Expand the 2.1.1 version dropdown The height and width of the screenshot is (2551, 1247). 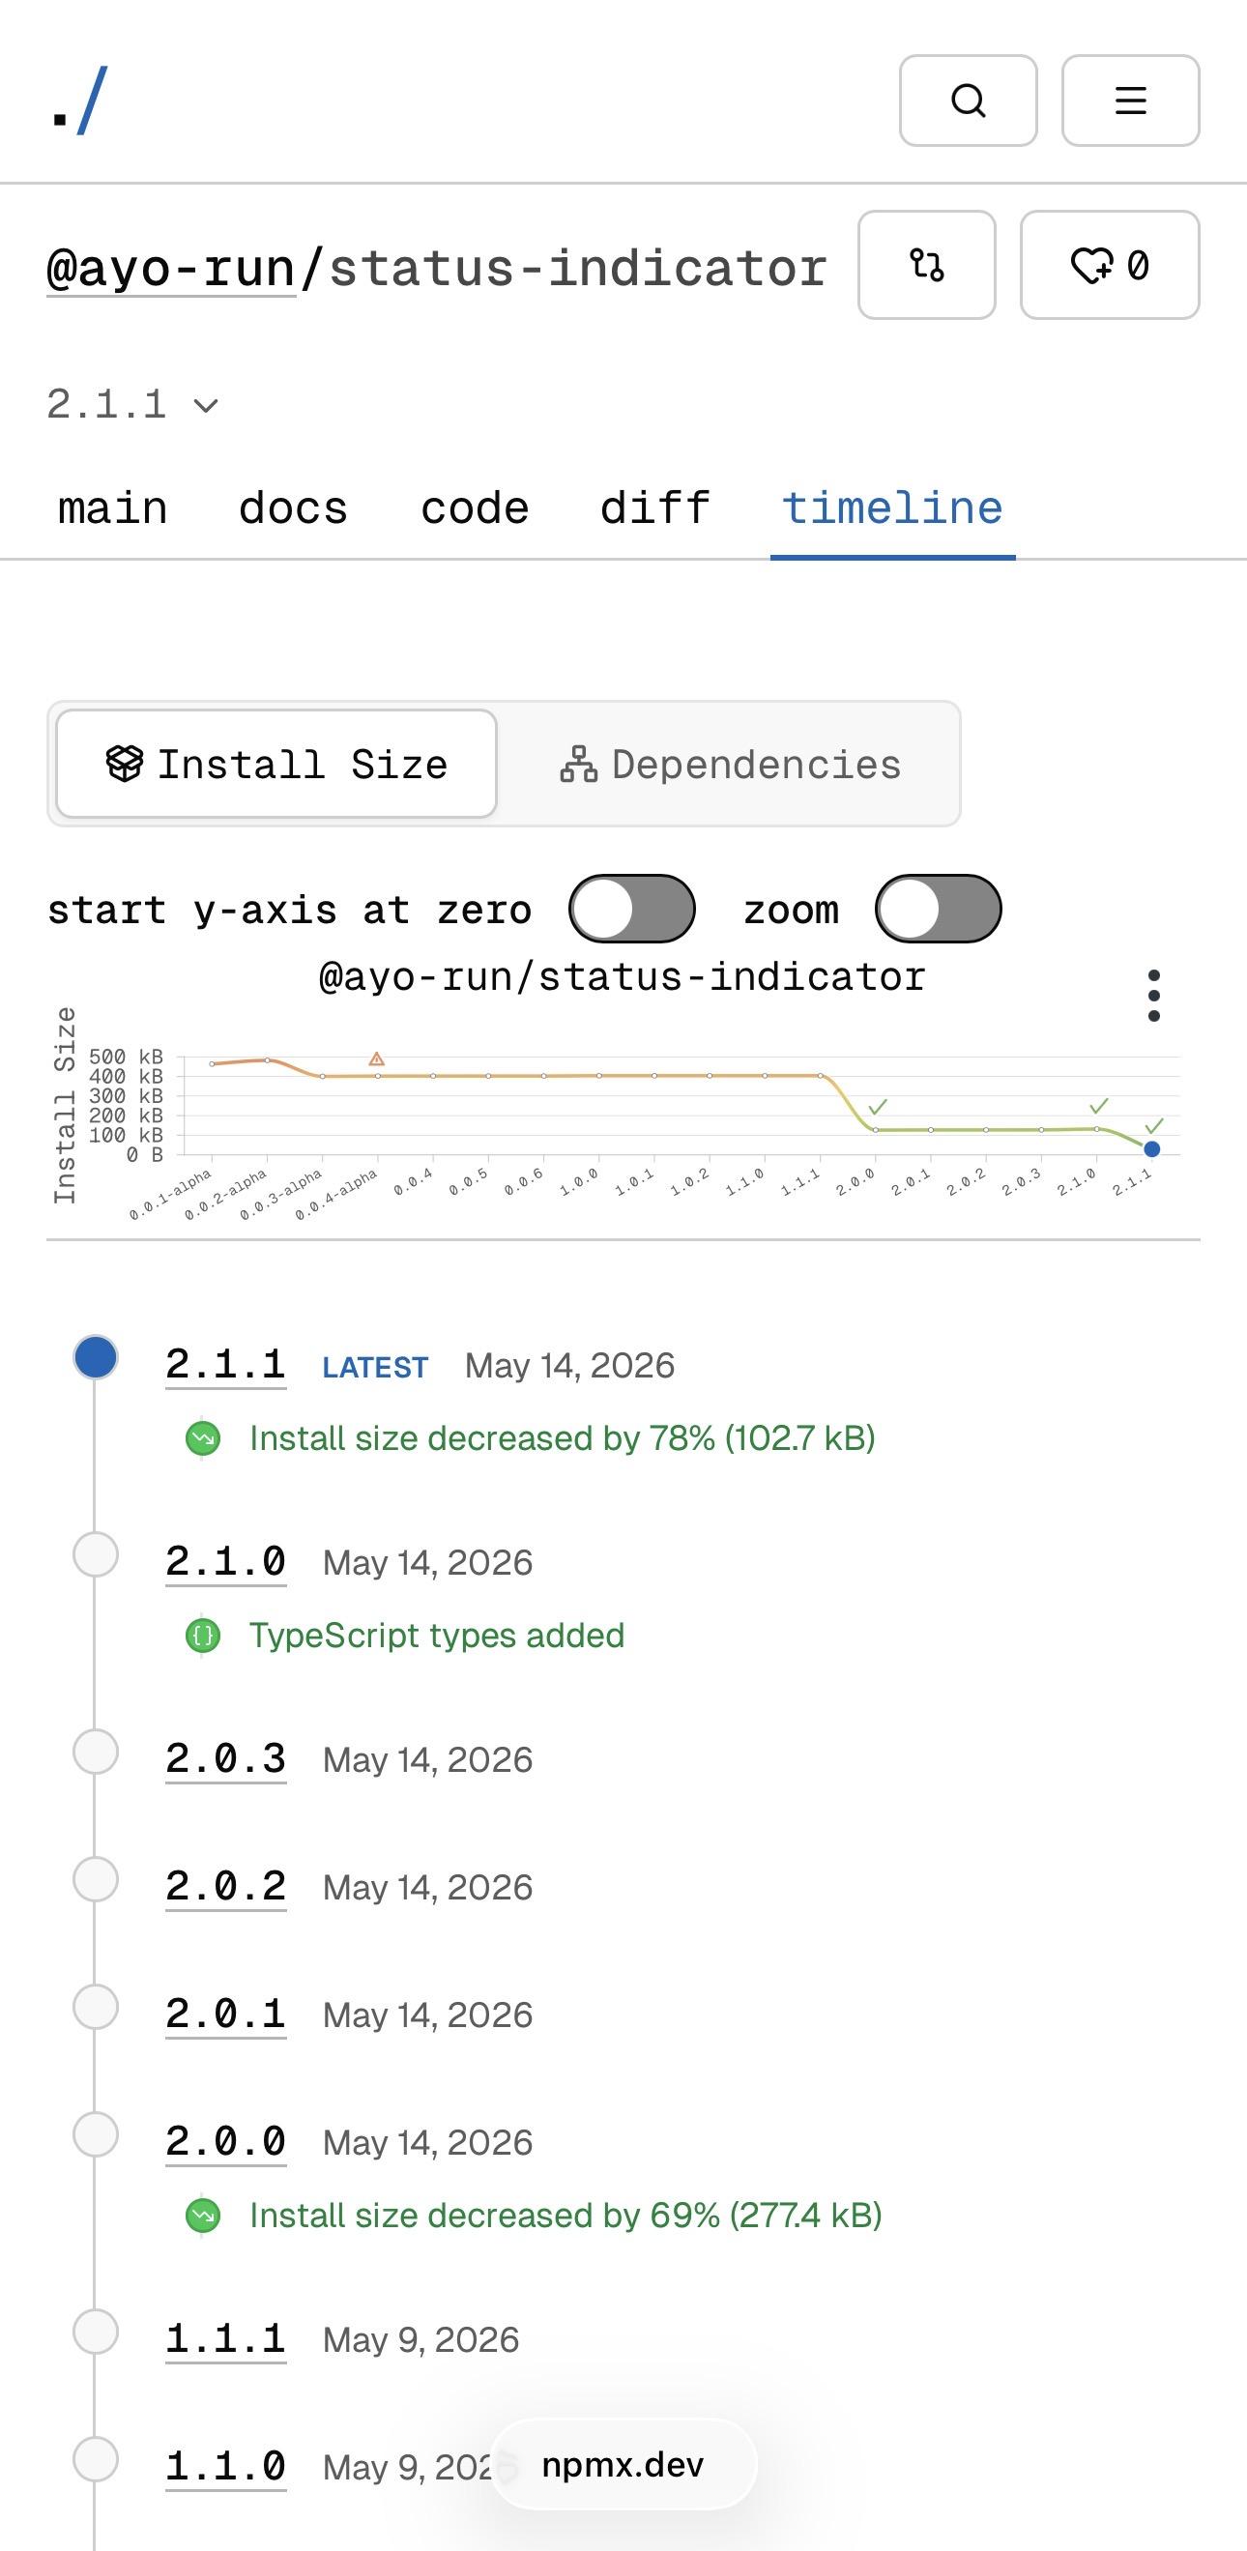(132, 404)
